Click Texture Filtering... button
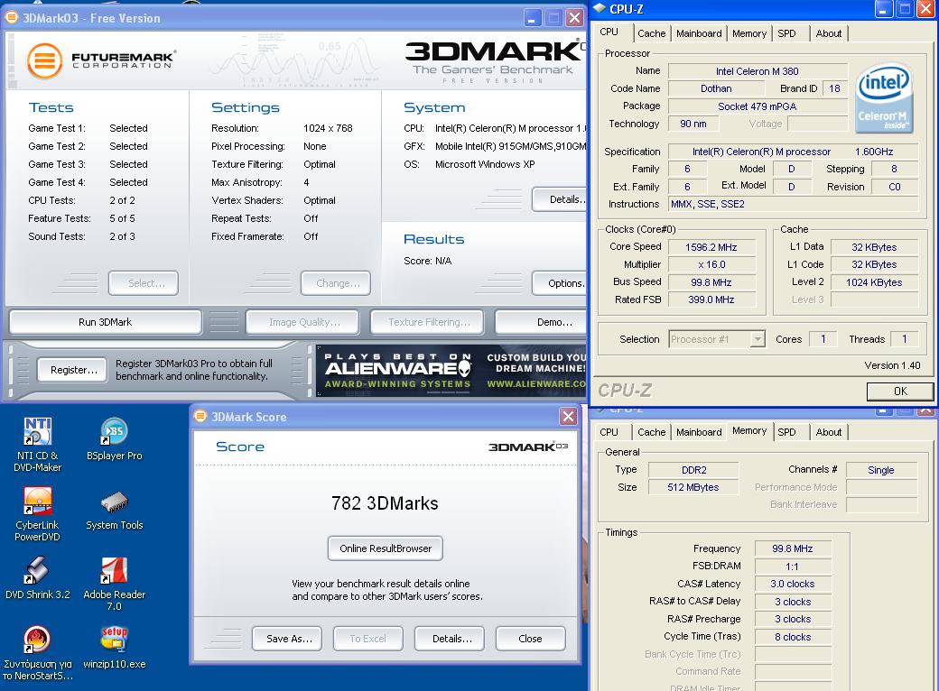939x691 pixels. tap(428, 322)
